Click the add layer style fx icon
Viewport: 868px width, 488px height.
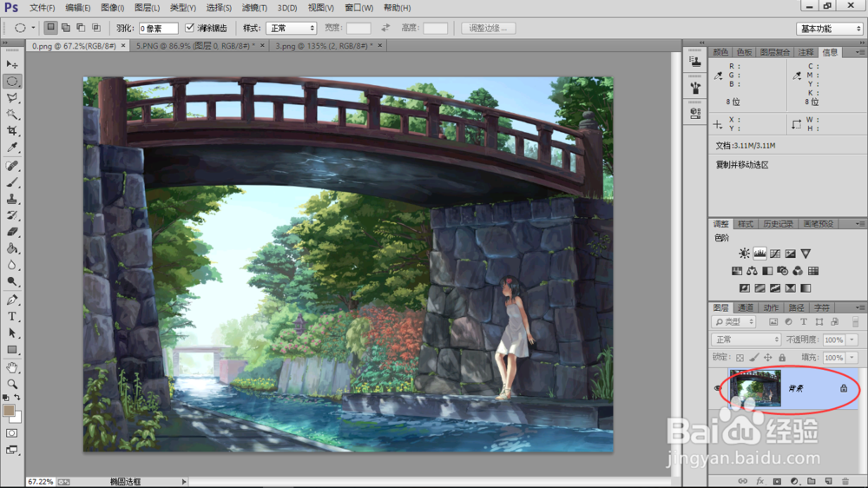(760, 481)
